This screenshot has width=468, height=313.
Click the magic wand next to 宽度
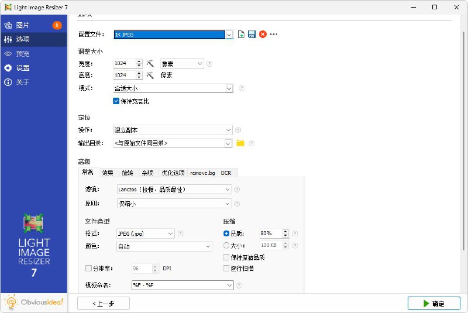(150, 64)
